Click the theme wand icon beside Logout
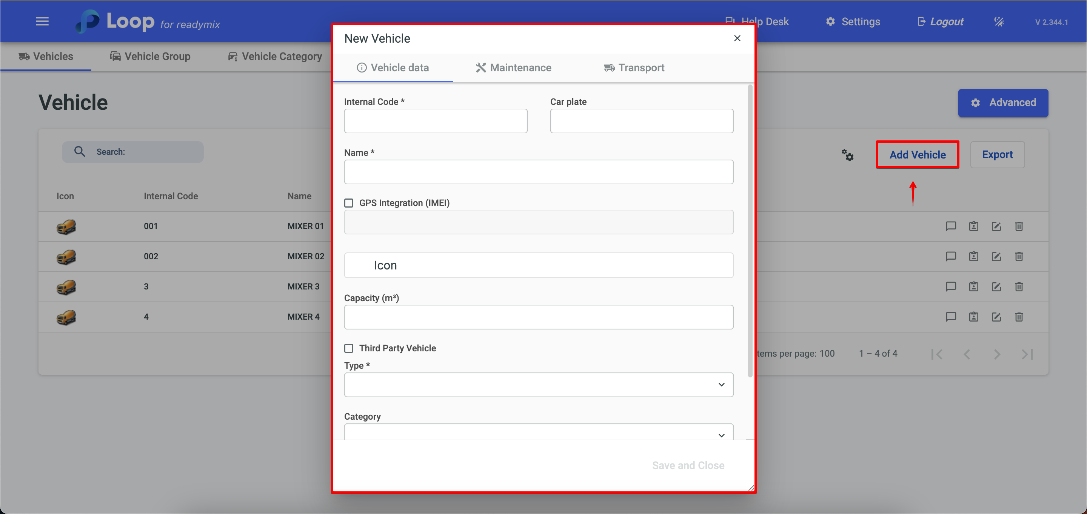The height and width of the screenshot is (514, 1087). [999, 22]
